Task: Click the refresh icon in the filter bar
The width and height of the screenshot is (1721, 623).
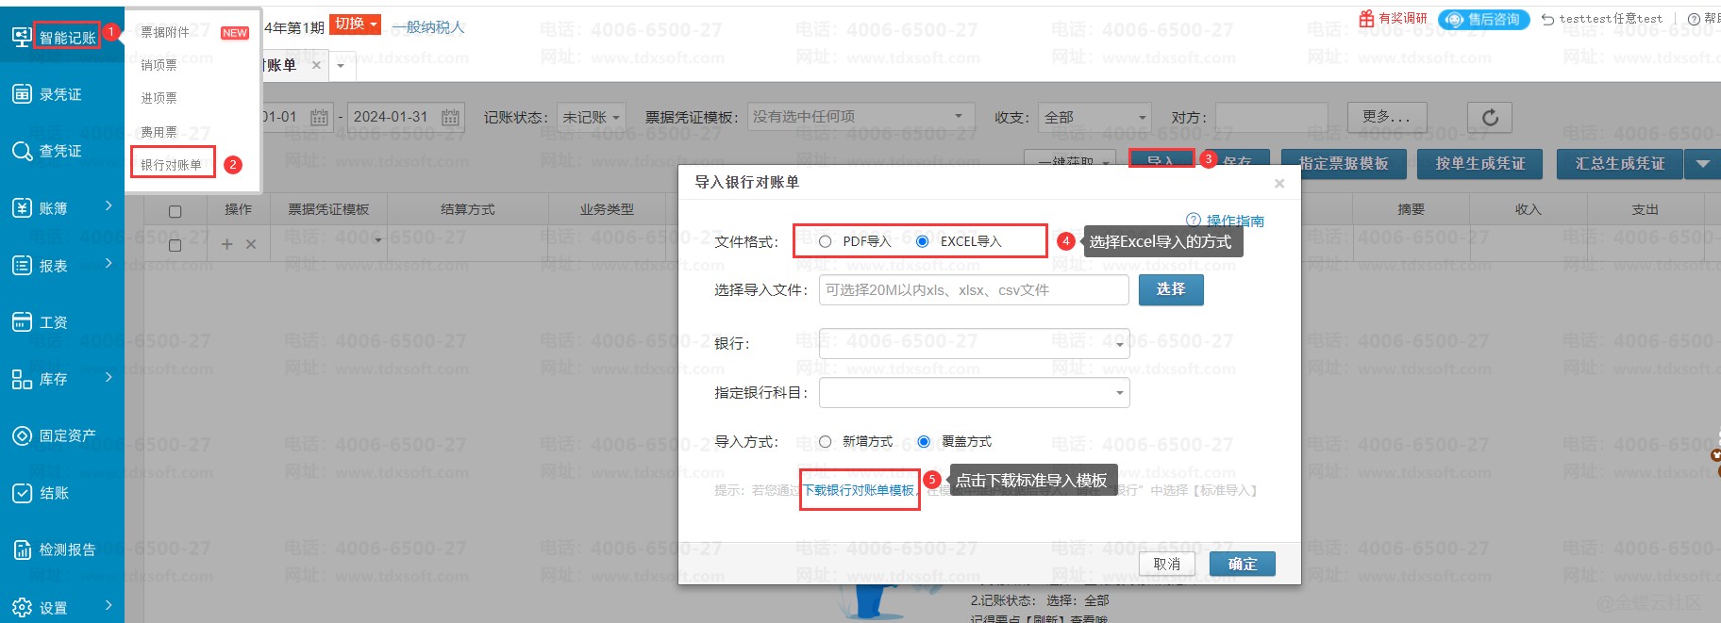Action: (x=1490, y=118)
